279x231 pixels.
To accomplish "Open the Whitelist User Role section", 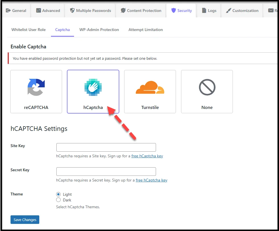I will [x=28, y=30].
